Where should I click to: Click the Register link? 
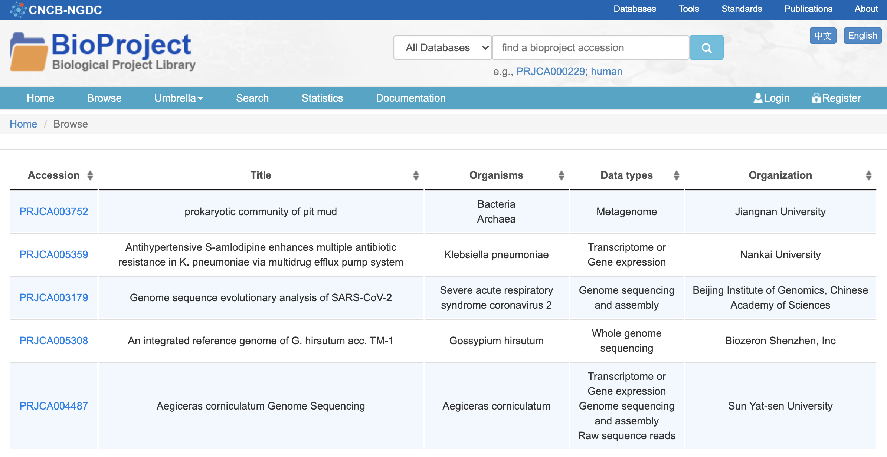coord(836,98)
